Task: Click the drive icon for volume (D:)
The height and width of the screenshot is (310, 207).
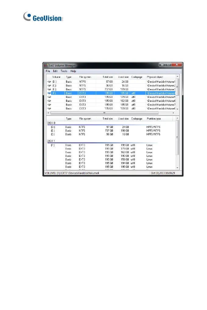Action: 49,82
